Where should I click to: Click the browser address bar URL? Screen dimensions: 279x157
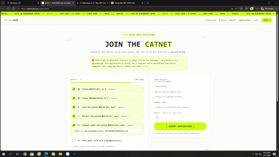click(35, 9)
